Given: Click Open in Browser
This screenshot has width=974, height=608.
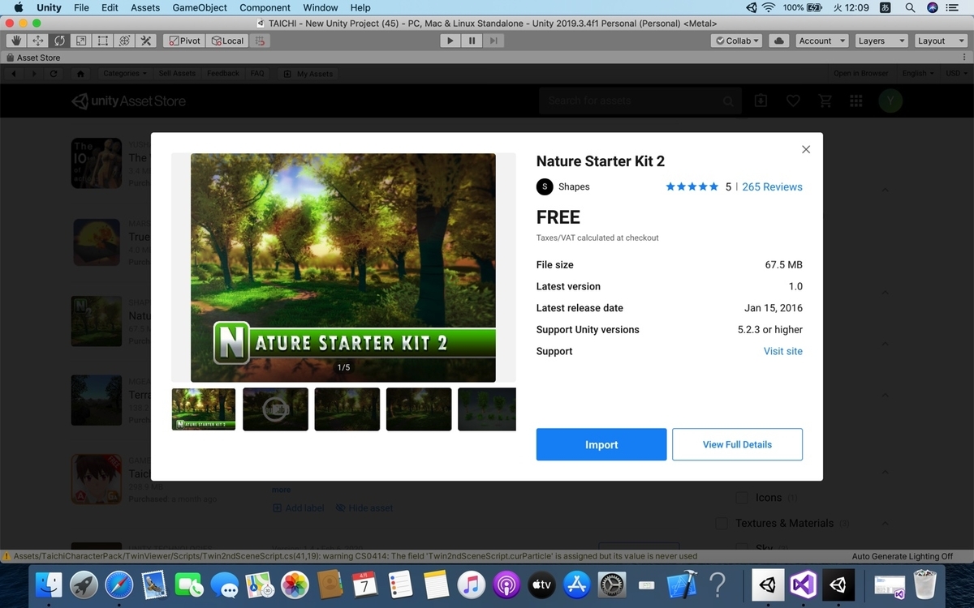Looking at the screenshot, I should 861,74.
